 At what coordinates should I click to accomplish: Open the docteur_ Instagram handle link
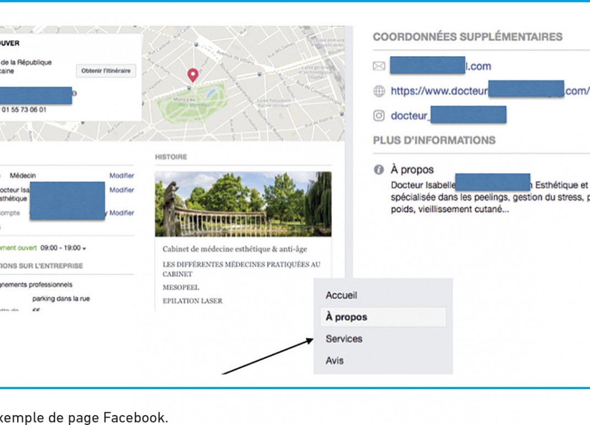tap(448, 115)
